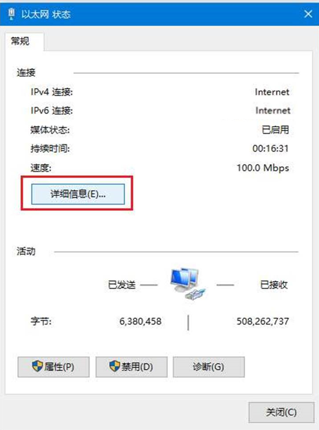The width and height of the screenshot is (319, 430).
Task: Click the 媒体状态 已启用 value
Action: pyautogui.click(x=275, y=130)
